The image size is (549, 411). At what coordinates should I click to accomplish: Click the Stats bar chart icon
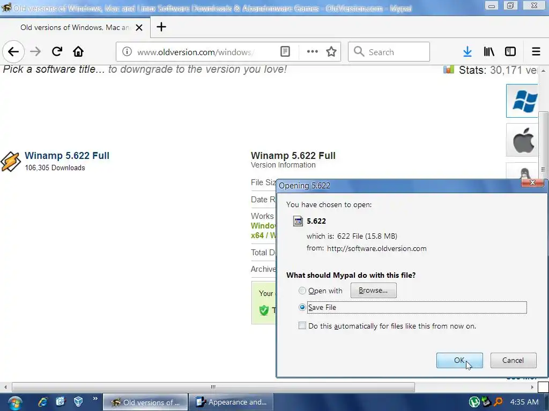click(449, 69)
